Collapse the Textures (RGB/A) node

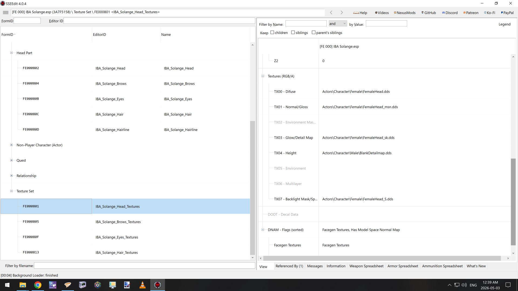[263, 76]
